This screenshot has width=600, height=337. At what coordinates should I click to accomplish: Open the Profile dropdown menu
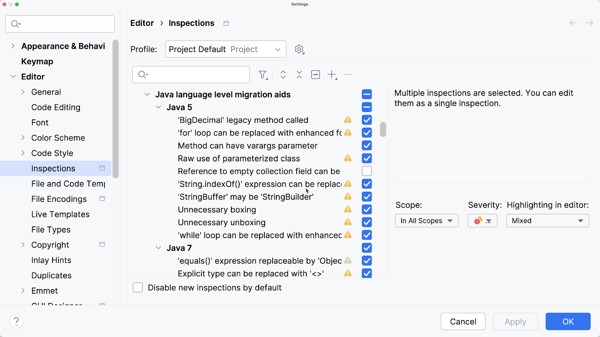[226, 49]
